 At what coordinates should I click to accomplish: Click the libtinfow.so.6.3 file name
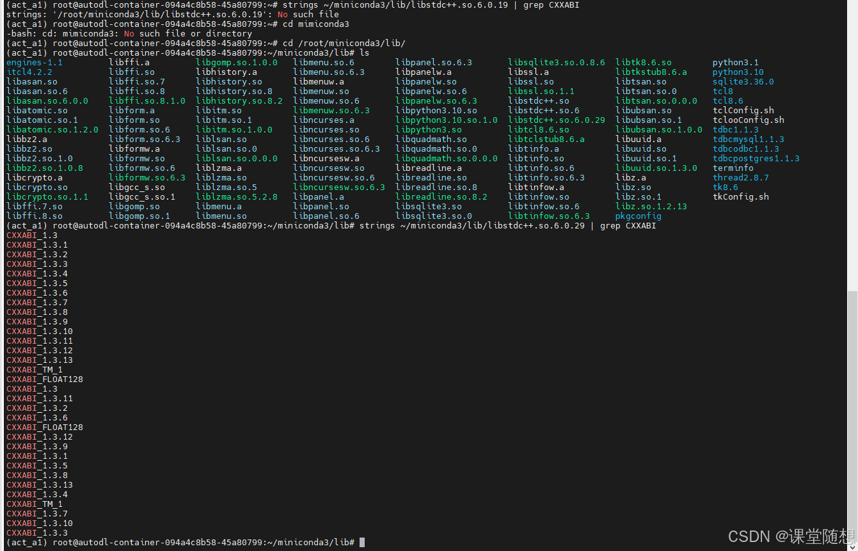pos(549,216)
